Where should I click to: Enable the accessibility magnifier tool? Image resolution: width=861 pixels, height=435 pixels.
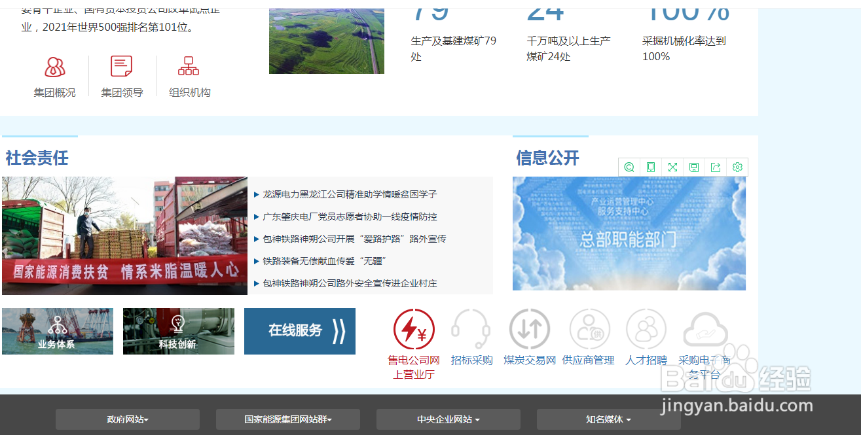pos(629,167)
